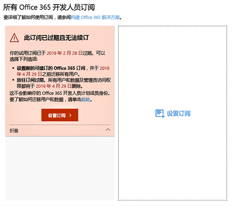The image size is (232, 206).
Task: Select the heading 此订阅已过期且无法续订
Action: pos(56,38)
